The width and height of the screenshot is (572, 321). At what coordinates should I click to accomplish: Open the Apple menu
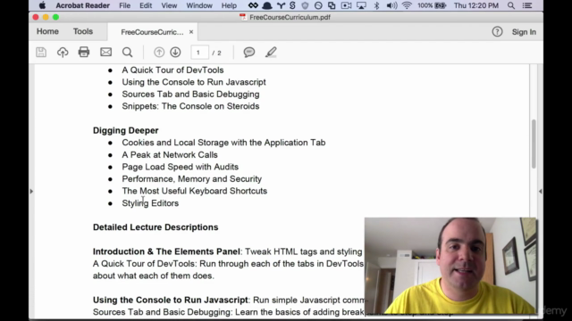[x=43, y=5]
